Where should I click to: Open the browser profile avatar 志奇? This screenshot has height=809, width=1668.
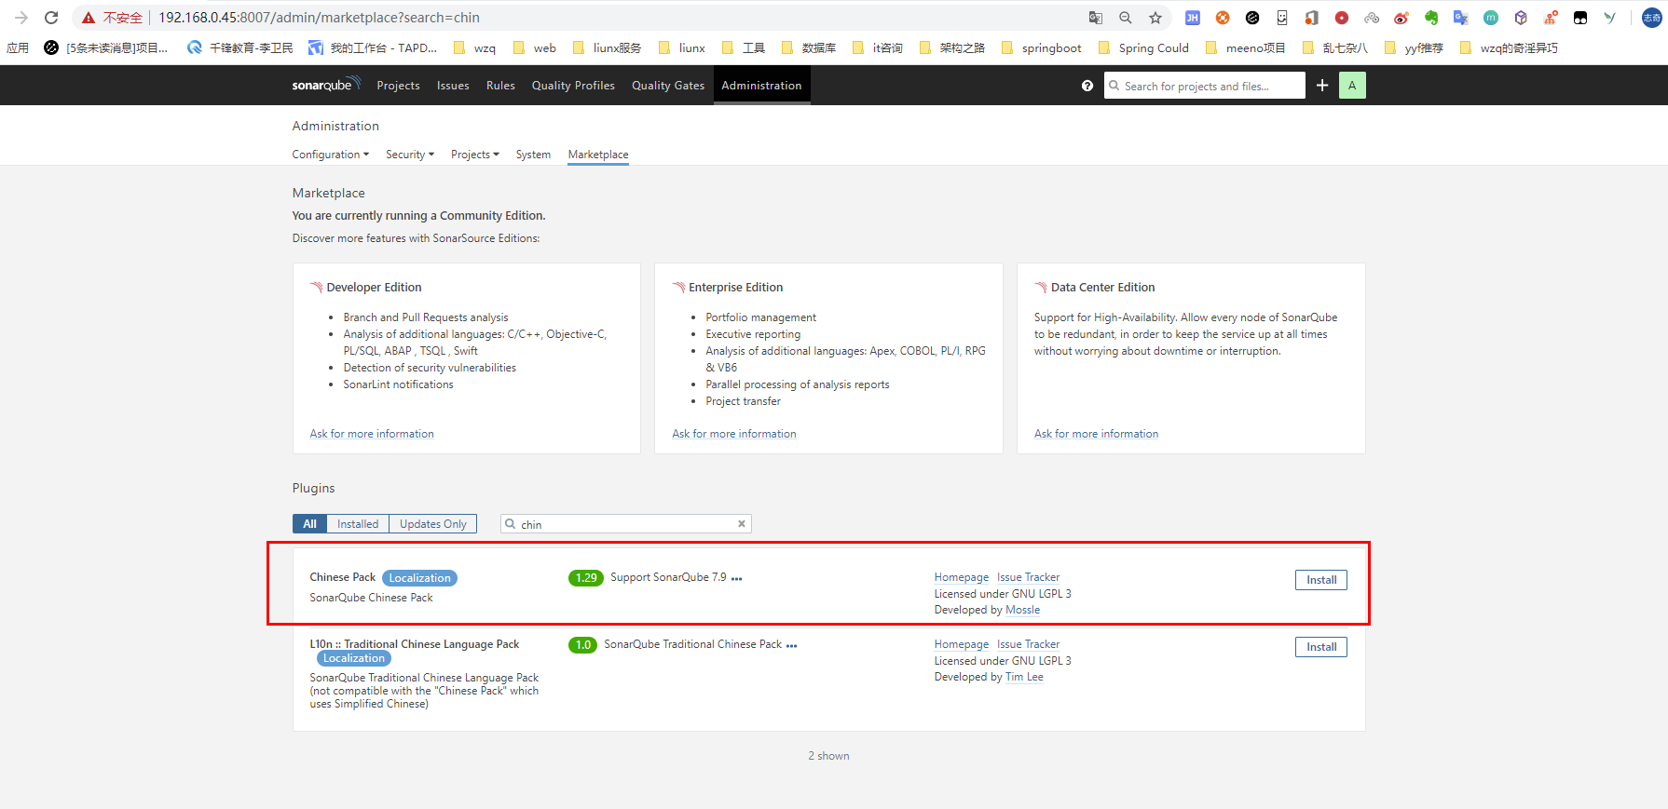[1652, 18]
